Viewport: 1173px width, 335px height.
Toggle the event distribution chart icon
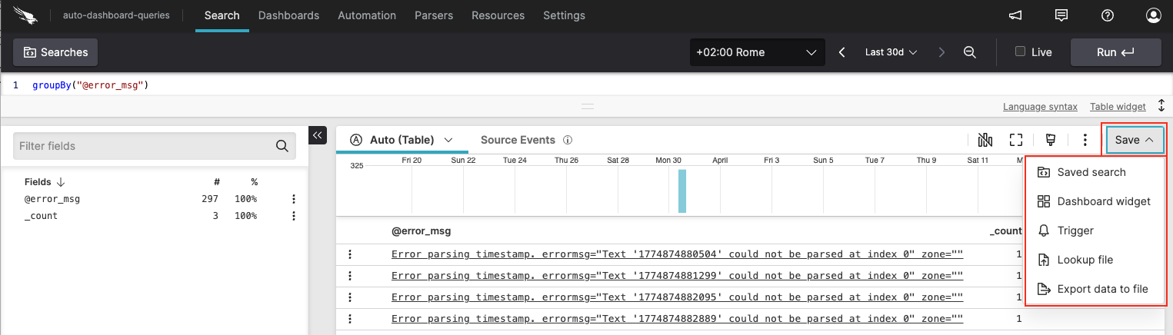pyautogui.click(x=985, y=140)
